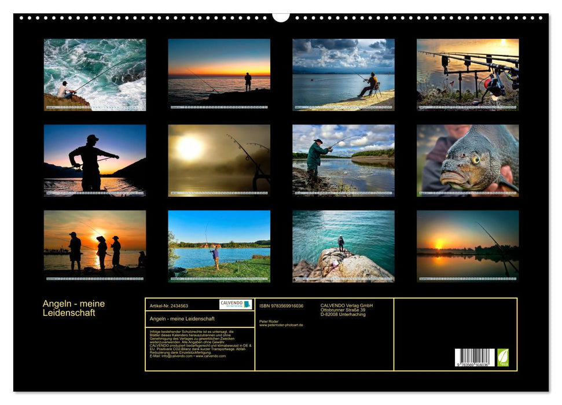Click the angler casting at blue lake photo
The image size is (562, 405).
pos(219,246)
